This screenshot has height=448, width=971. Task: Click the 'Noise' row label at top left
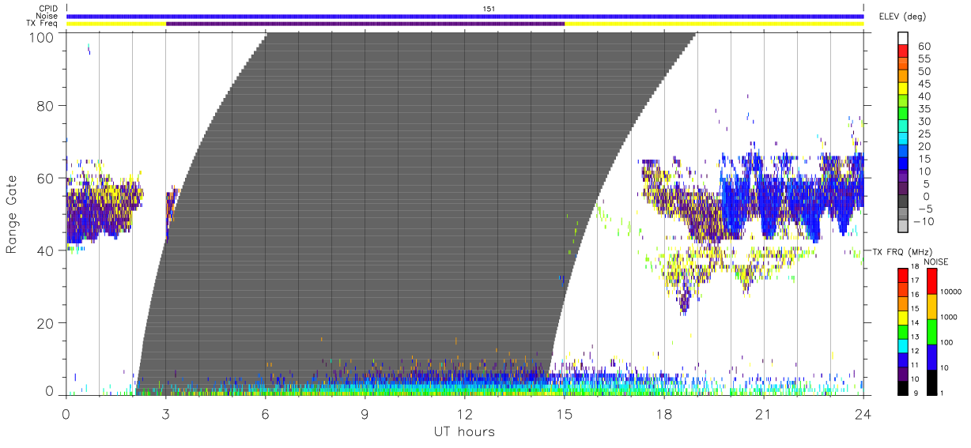tap(47, 16)
